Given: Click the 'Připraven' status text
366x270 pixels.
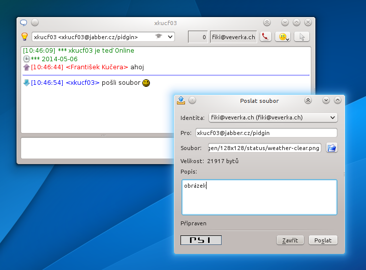Looking at the screenshot, I should tap(193, 223).
